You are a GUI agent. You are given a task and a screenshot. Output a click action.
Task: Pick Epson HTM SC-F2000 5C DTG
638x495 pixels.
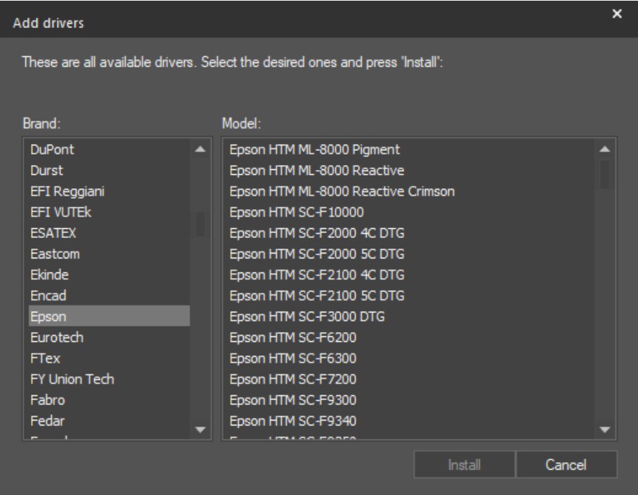(411, 253)
